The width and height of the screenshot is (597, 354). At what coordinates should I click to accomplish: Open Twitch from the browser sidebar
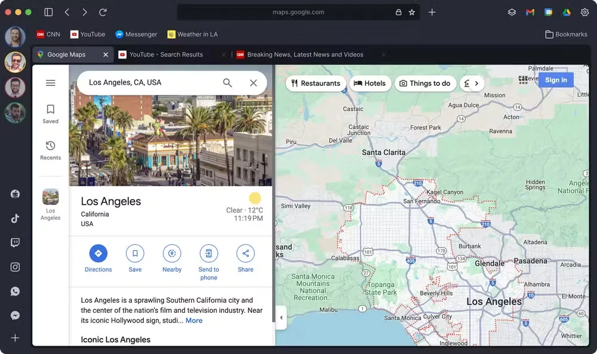click(16, 243)
